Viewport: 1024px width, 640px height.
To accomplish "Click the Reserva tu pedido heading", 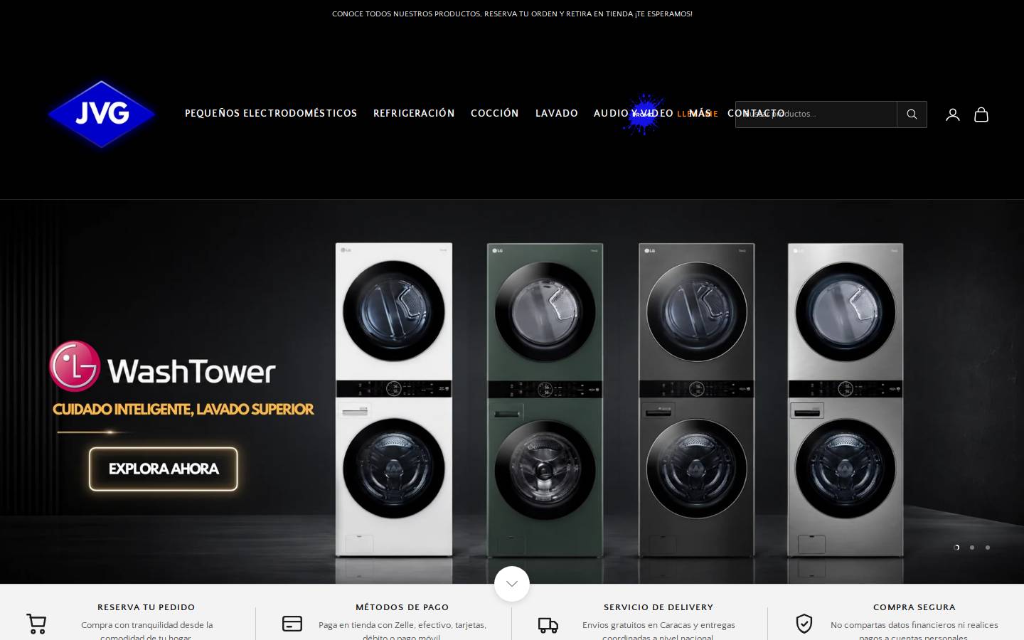I will coord(146,607).
